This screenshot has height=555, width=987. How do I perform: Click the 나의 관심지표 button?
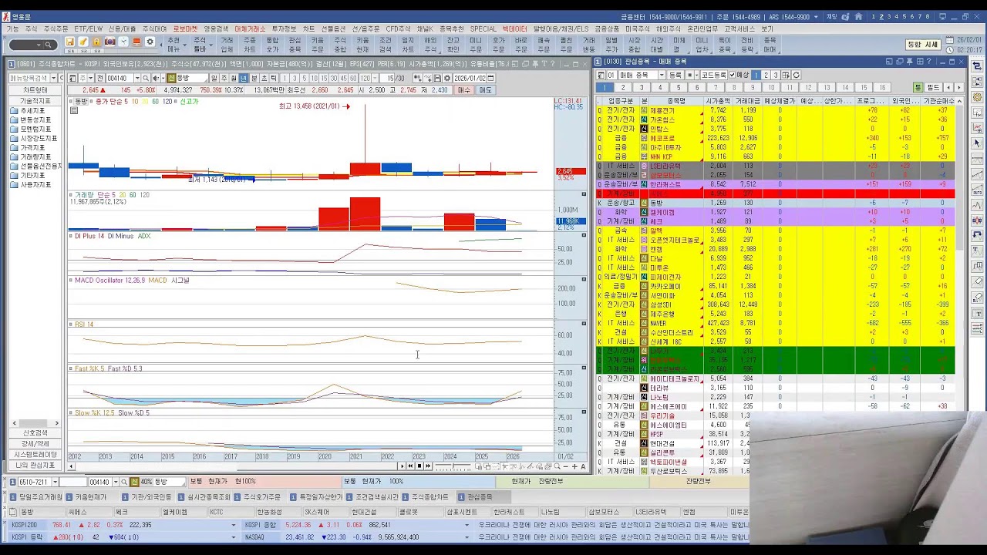(x=35, y=466)
